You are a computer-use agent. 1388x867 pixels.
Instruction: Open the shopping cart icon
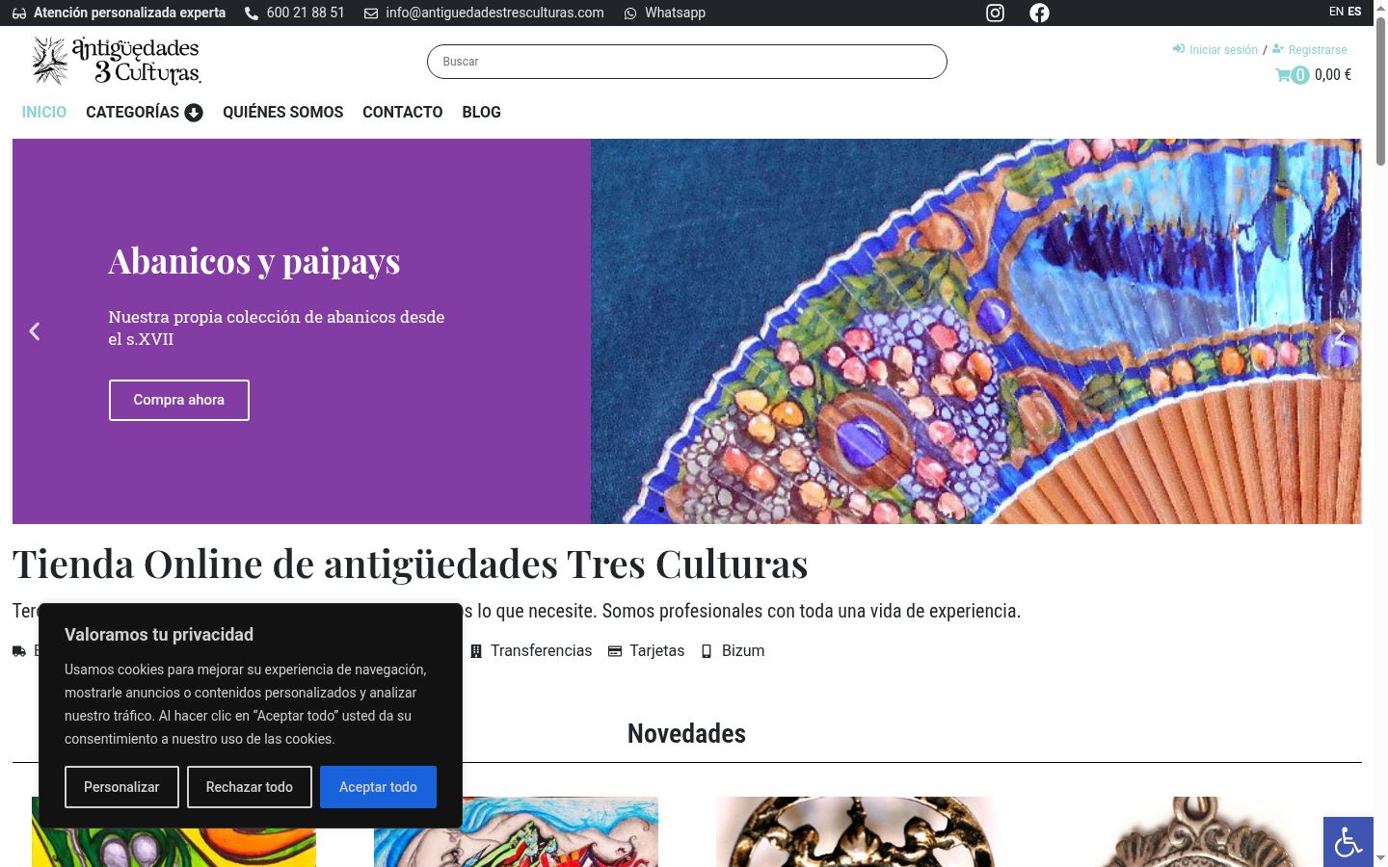pyautogui.click(x=1283, y=75)
